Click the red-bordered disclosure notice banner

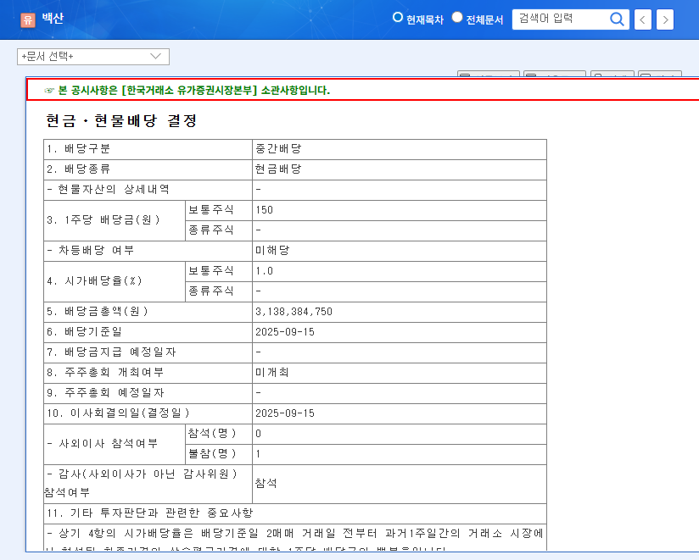pos(349,91)
